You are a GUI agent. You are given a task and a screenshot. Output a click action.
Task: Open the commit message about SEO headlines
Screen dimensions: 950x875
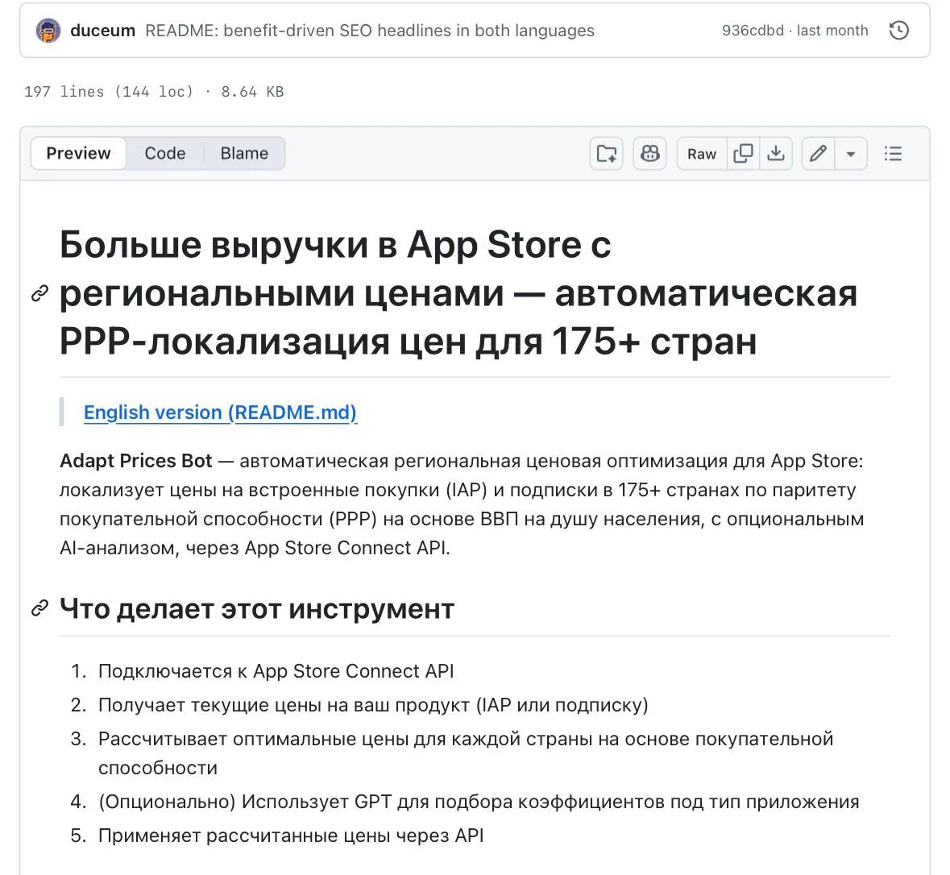tap(370, 31)
